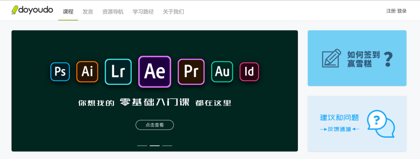Go to the 发言 tab
This screenshot has height=159, width=420.
coord(87,12)
